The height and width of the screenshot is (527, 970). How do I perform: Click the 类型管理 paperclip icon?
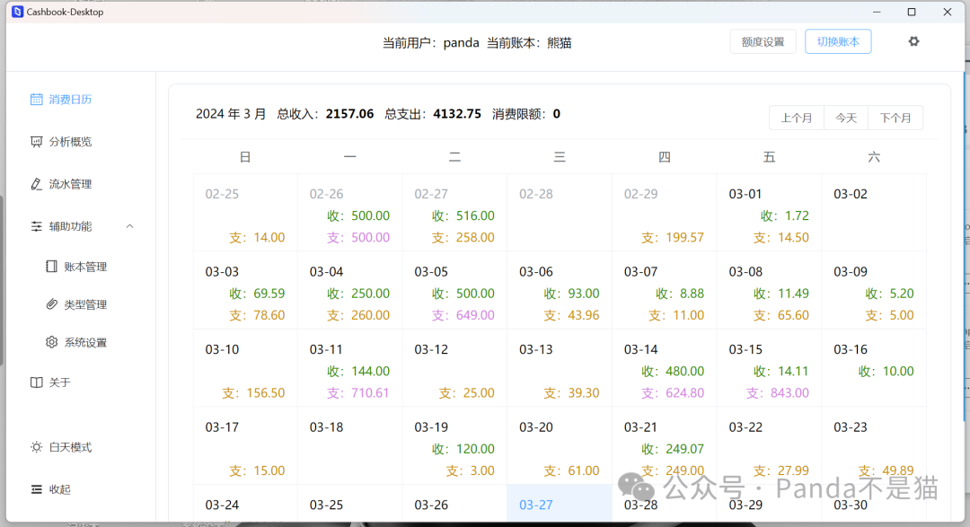(51, 304)
